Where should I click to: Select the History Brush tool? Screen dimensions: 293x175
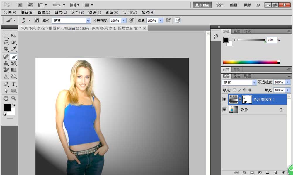13,63
